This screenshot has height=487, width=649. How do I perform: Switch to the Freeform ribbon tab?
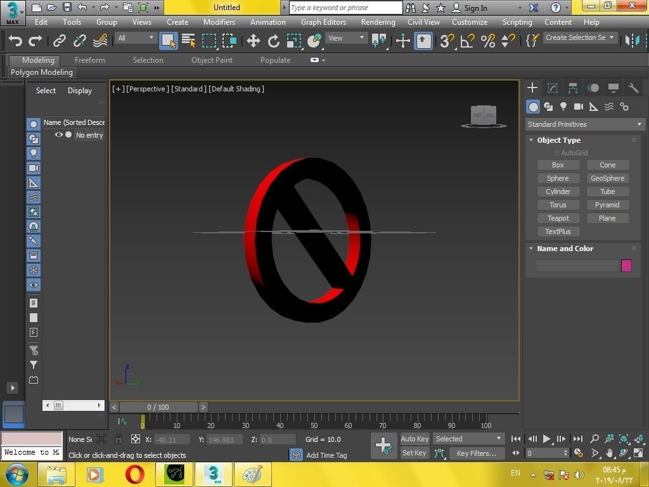pyautogui.click(x=90, y=60)
